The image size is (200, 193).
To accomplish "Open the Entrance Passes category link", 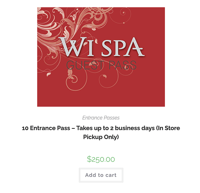I will coord(101,118).
